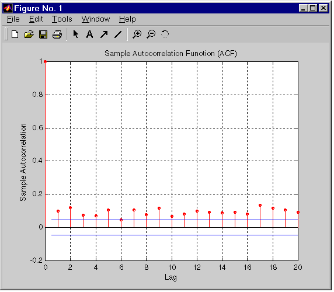Enable the Zoom Out magnifier

(151, 34)
